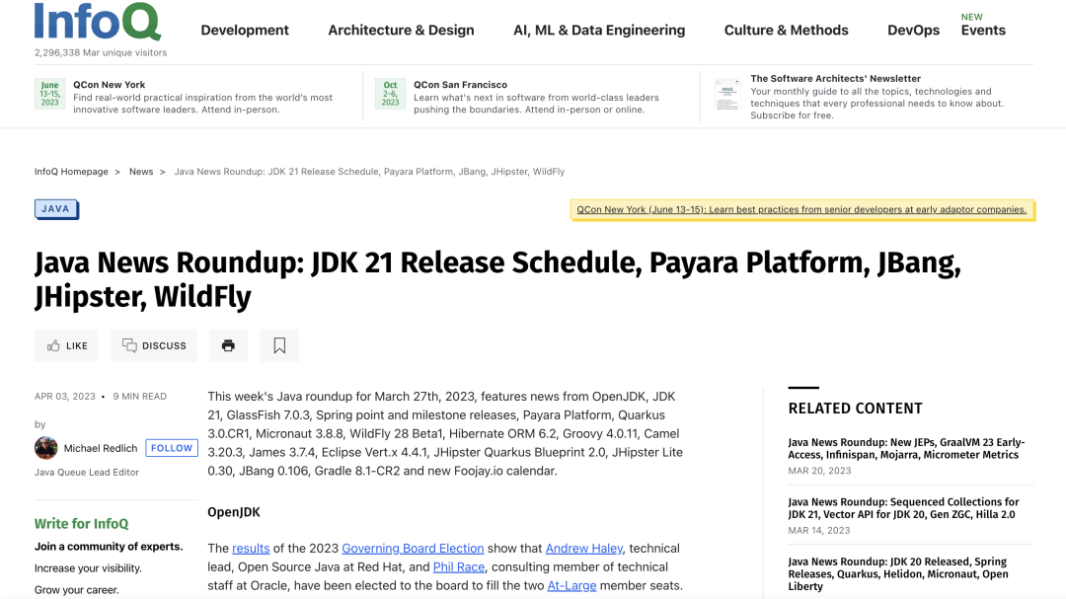Open the Culture & Methods menu
Viewport: 1066px width, 599px height.
pos(786,30)
